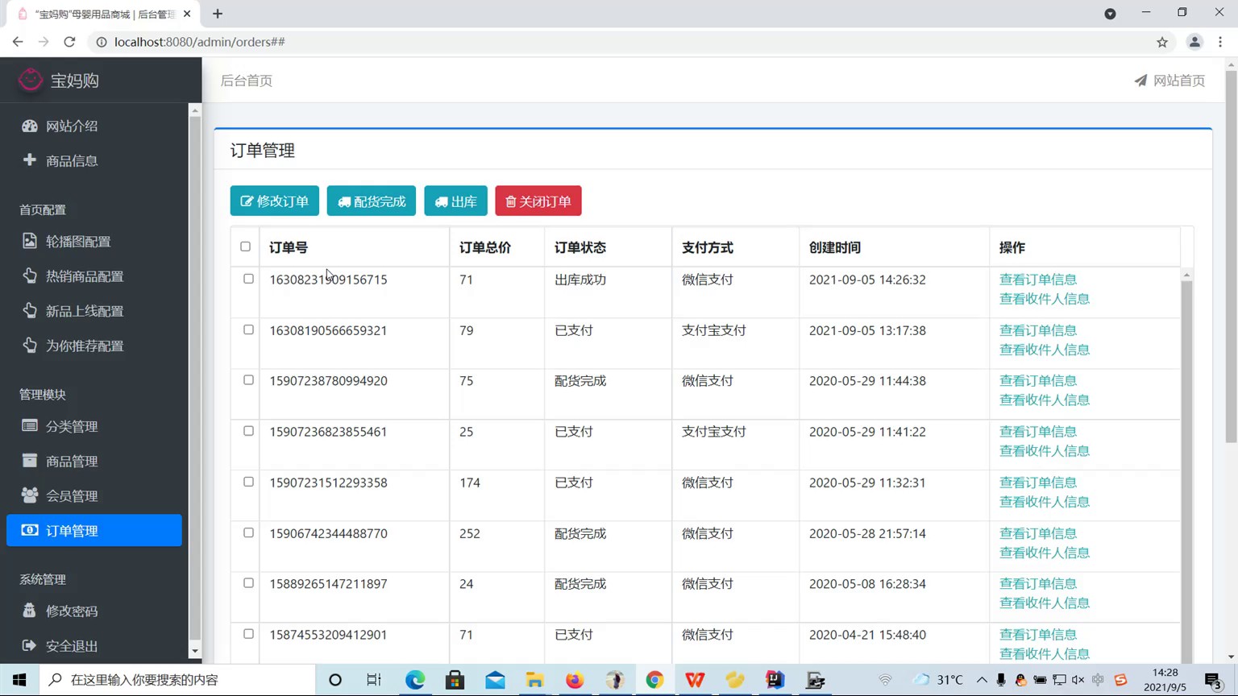Open the 网站介绍 menu item
This screenshot has width=1238, height=696.
72,126
